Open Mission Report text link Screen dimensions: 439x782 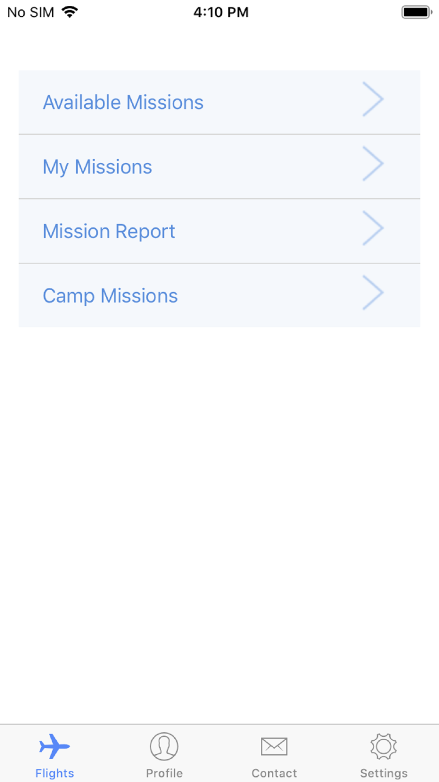tap(109, 231)
